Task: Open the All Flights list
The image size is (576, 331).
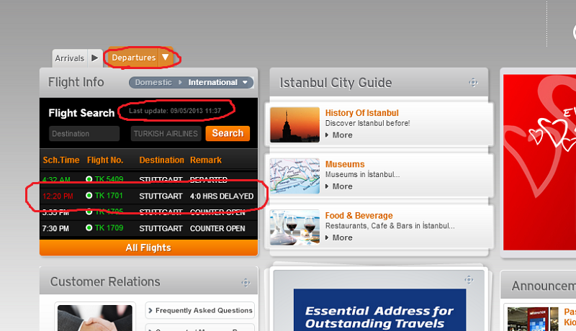Action: [148, 248]
